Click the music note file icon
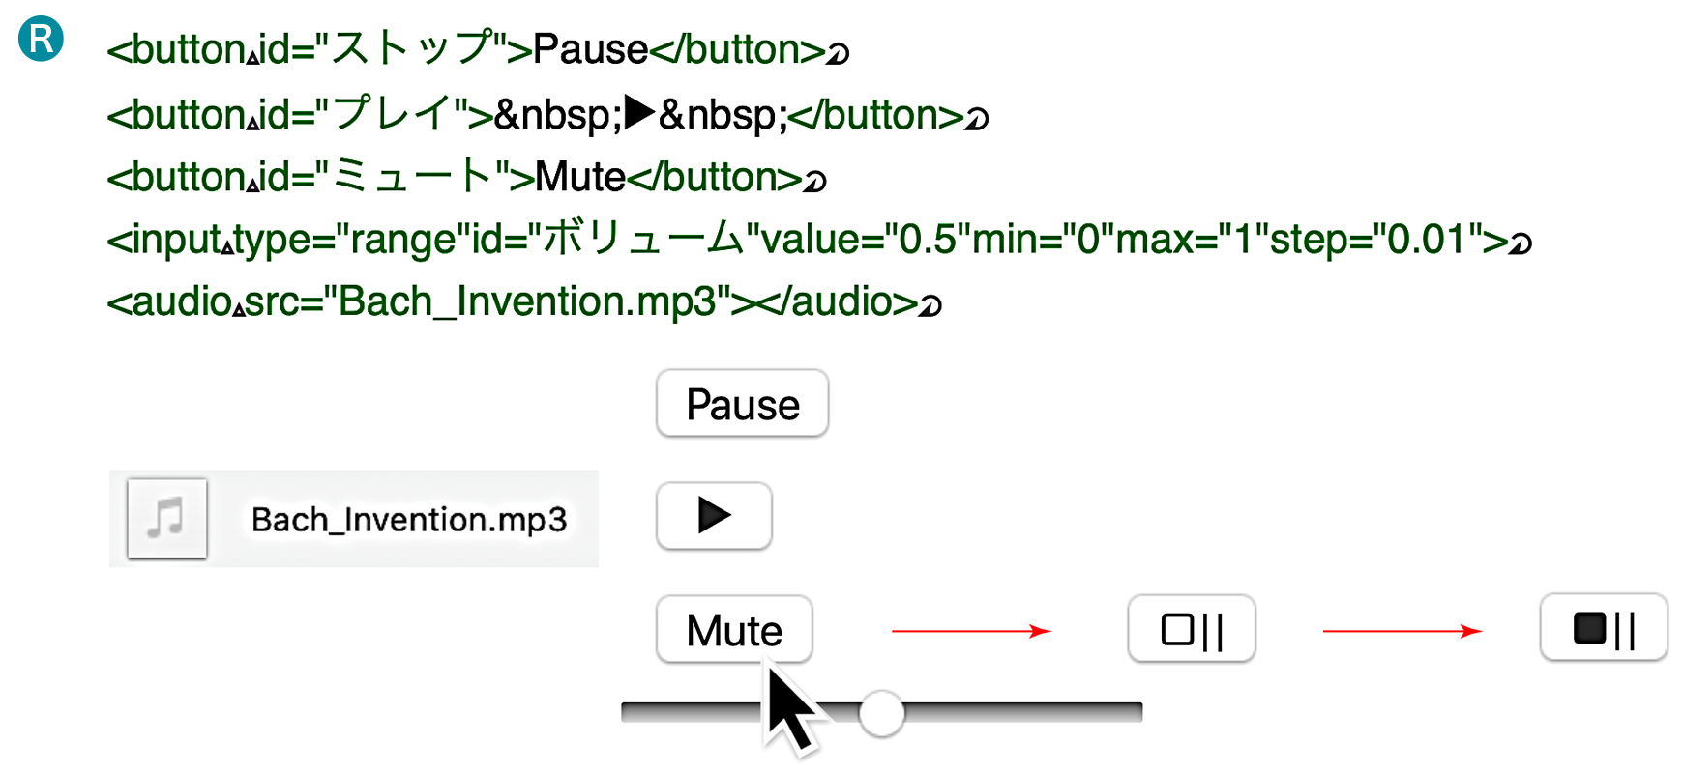This screenshot has height=773, width=1683. coord(167,518)
